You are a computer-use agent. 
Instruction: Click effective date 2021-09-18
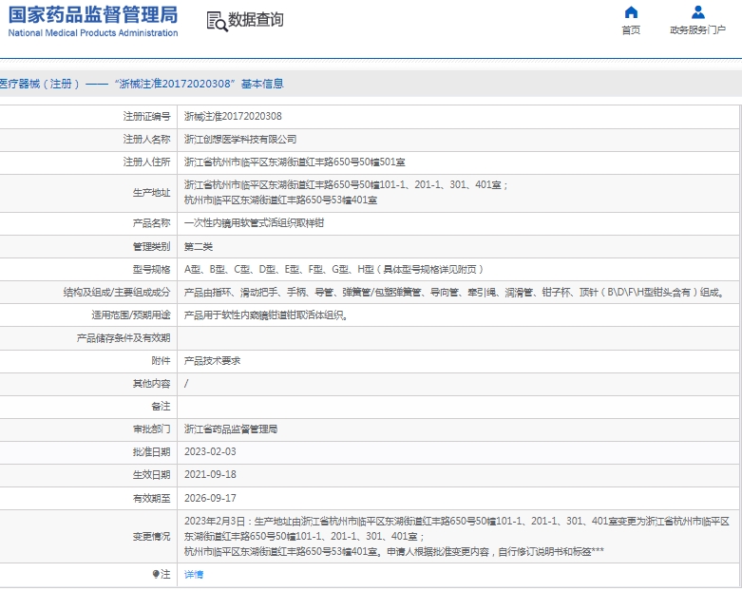[x=210, y=474]
